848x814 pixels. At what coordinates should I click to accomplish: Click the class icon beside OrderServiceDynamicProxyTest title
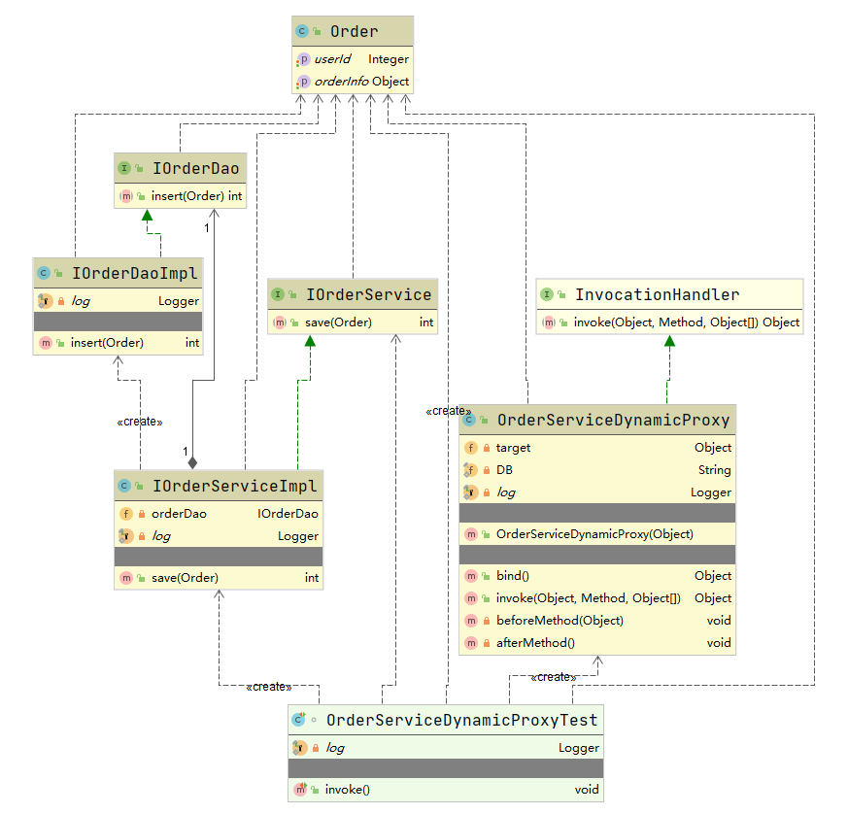(x=299, y=720)
